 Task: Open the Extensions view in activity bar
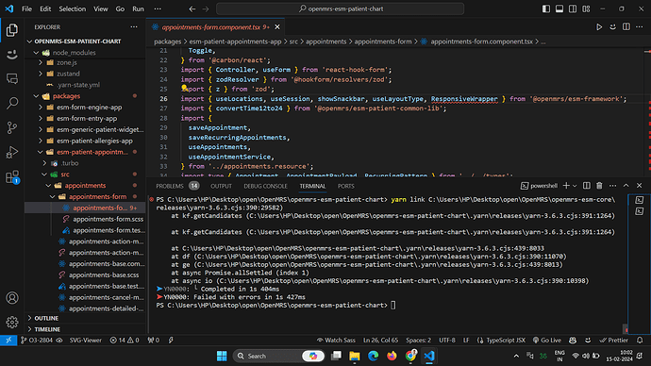click(12, 177)
